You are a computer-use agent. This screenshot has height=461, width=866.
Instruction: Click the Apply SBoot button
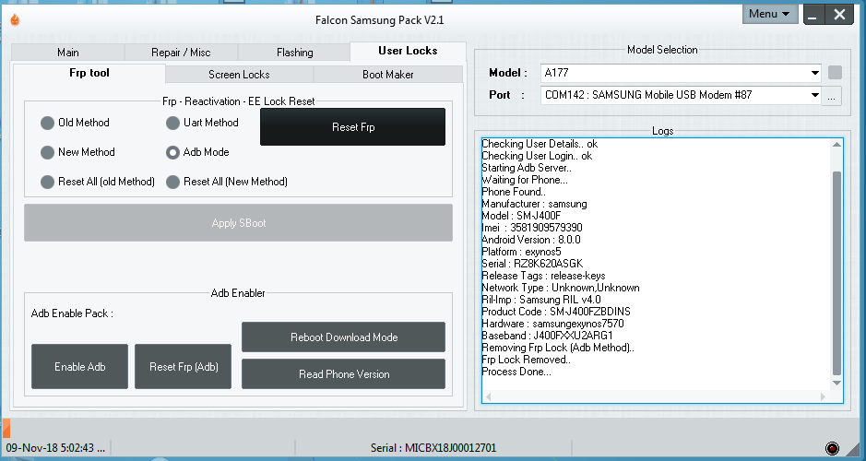pyautogui.click(x=239, y=223)
